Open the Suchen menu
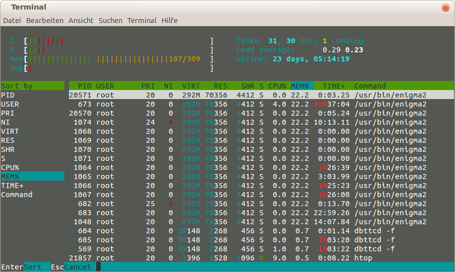Image resolution: width=455 pixels, height=272 pixels. [x=110, y=21]
